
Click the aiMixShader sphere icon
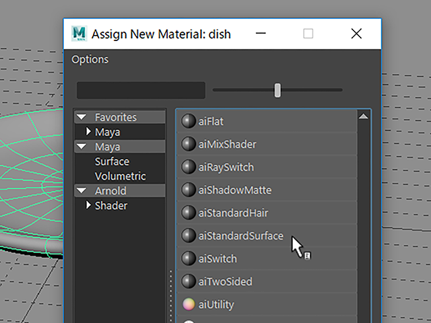click(189, 144)
